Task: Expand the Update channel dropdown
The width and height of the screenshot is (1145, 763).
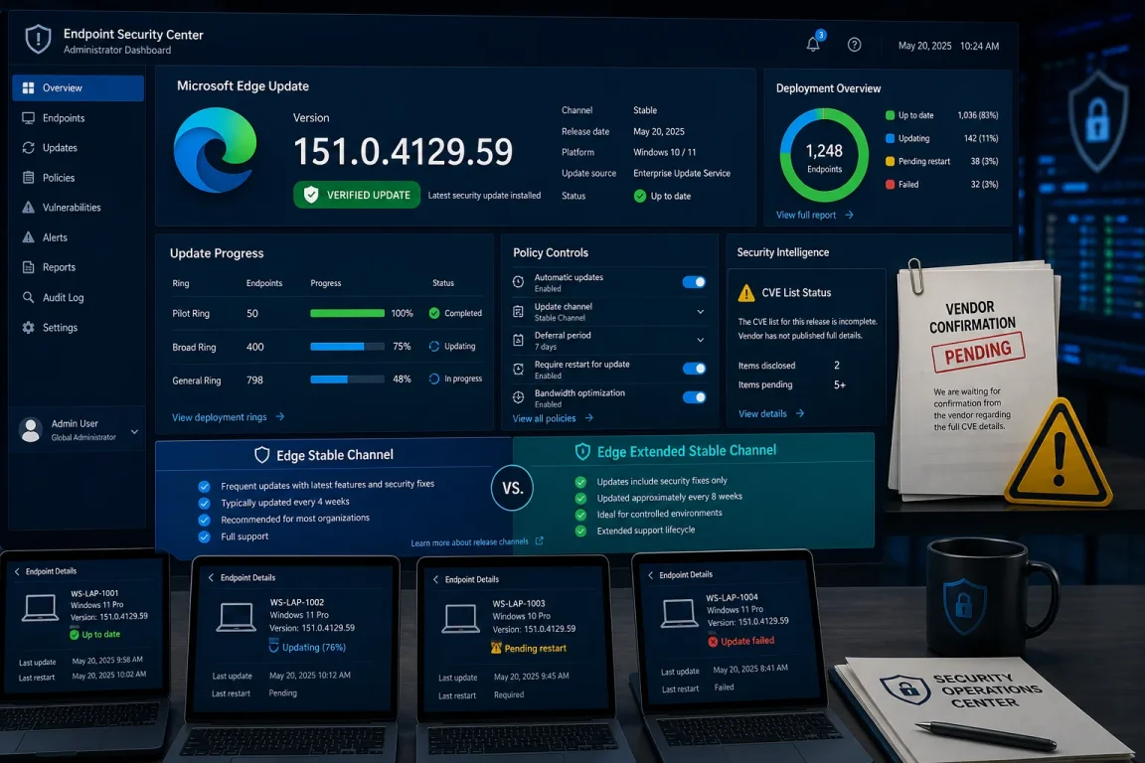Action: (701, 312)
